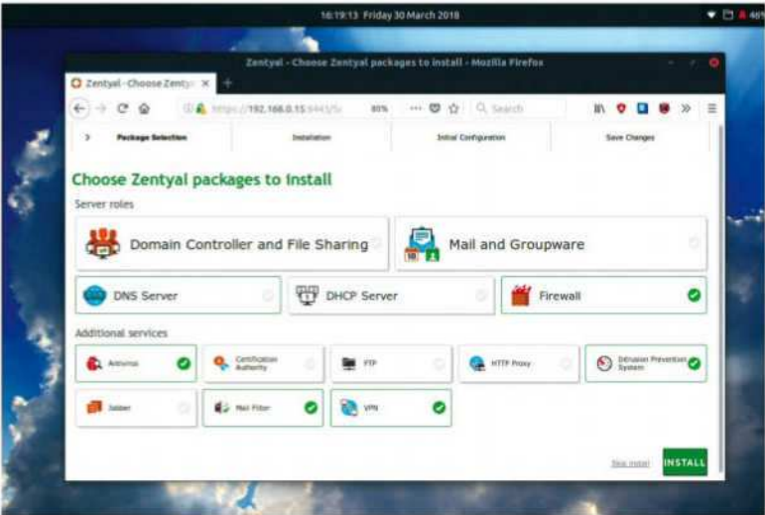Viewport: 765px width, 515px height.
Task: Select the Zentyal - Choose Zentyal tab
Action: [141, 83]
